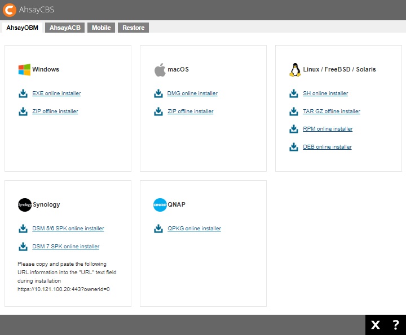Click the download icon beside Windows EXE online installer

click(23, 93)
